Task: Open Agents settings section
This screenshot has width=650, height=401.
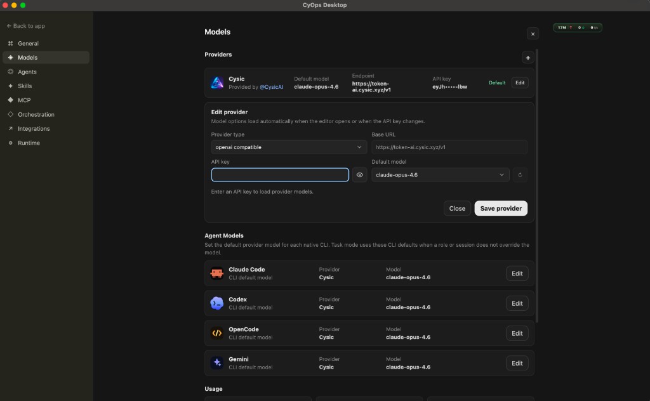Action: [x=46, y=72]
